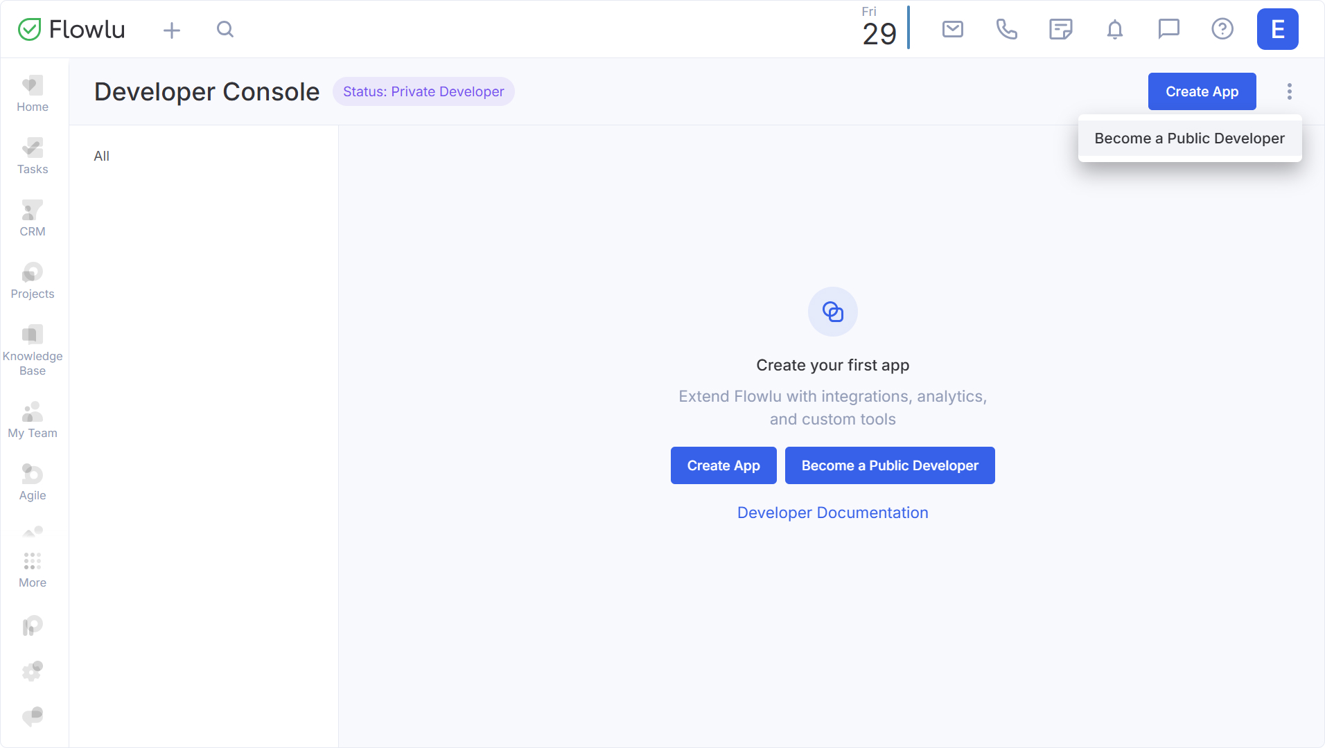Open My Team in sidebar
This screenshot has width=1325, height=748.
[33, 420]
